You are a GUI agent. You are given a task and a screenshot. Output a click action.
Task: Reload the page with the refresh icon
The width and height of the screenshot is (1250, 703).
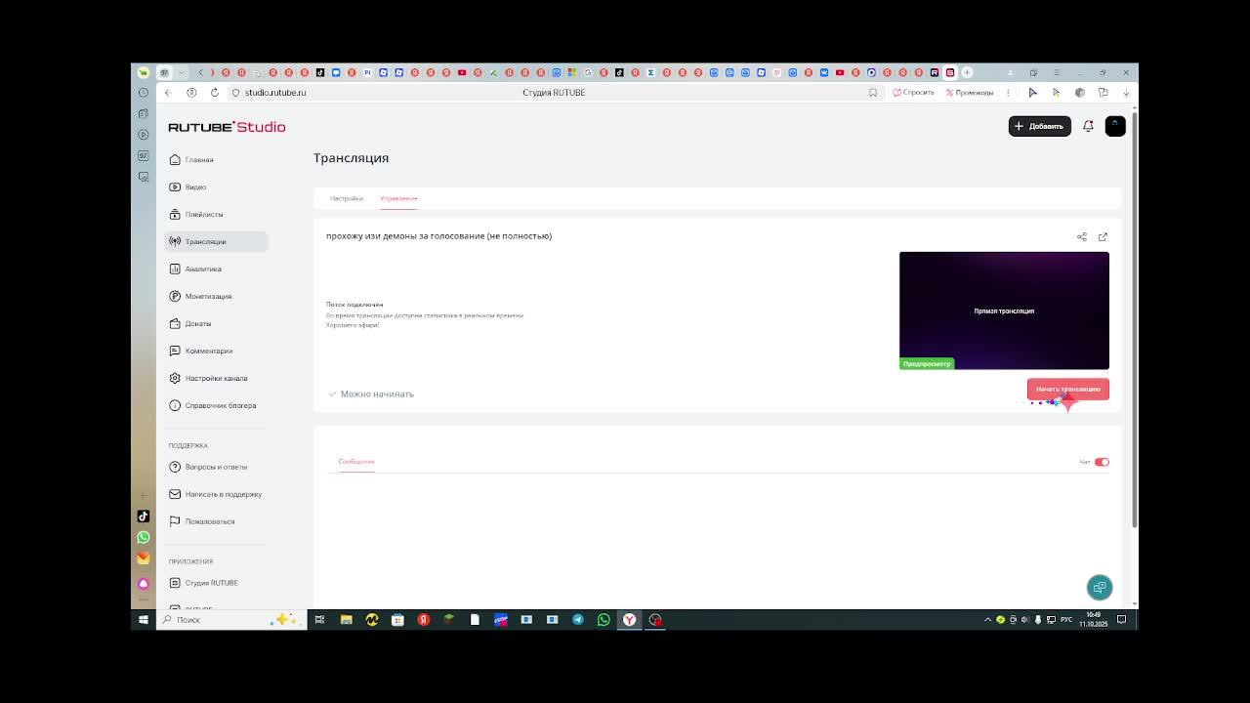tap(215, 93)
